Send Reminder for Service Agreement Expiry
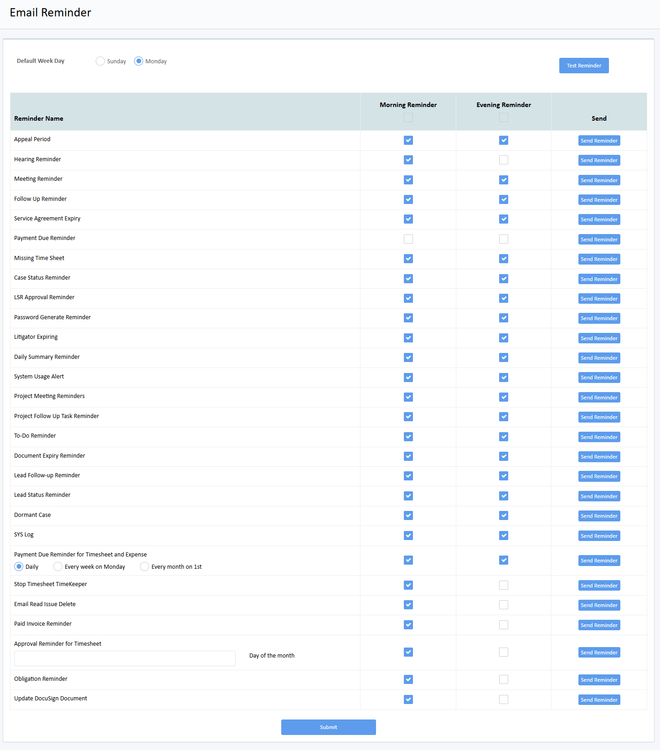Screen dimensions: 660x750 coord(599,219)
